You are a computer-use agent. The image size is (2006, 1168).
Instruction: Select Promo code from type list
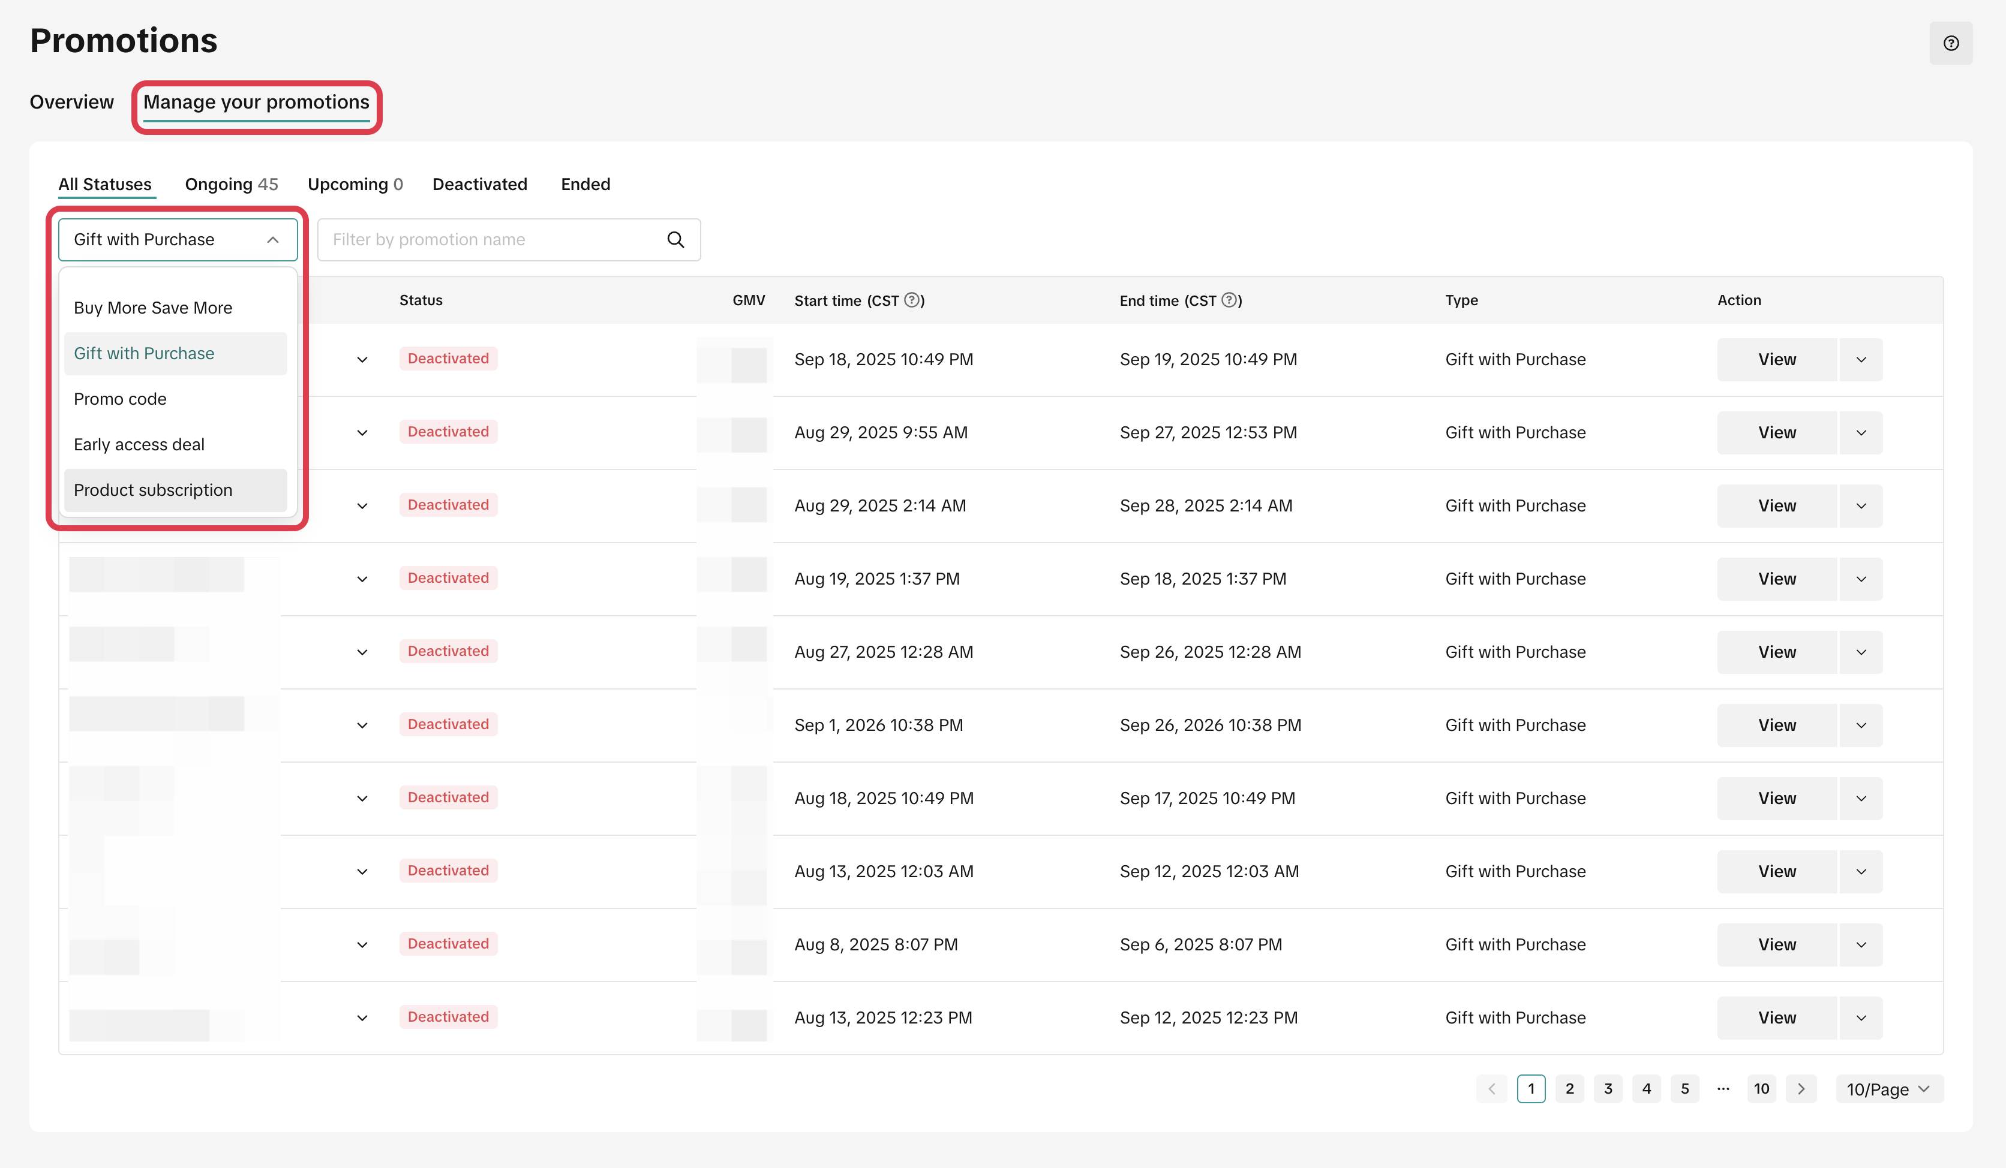120,399
